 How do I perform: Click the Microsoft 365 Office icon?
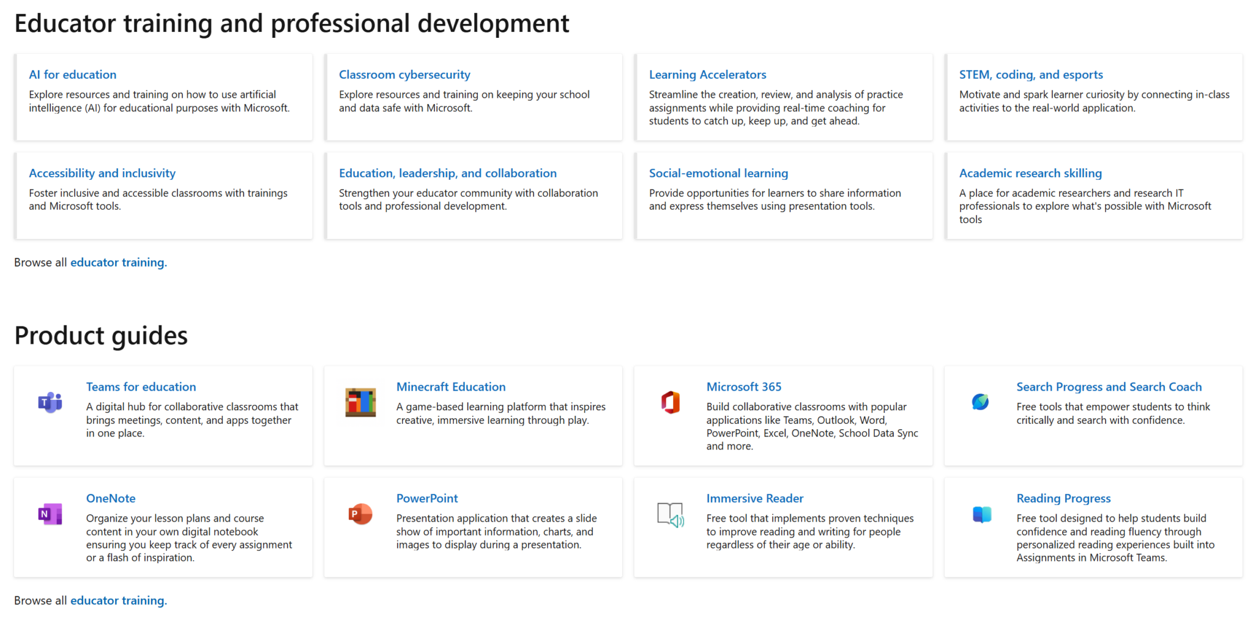point(671,402)
